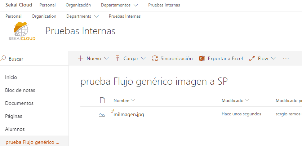
Task: Expand the Flow dropdown arrow
Action: tap(273, 58)
